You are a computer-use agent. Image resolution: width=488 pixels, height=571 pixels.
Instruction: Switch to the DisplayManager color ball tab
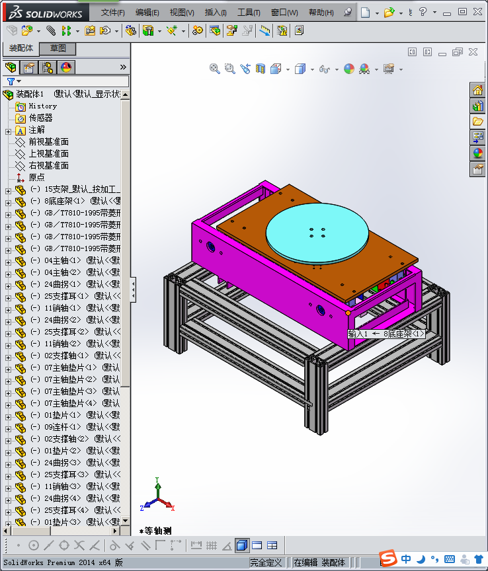tap(66, 67)
